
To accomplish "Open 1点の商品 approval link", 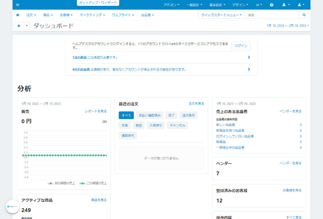I will click(79, 58).
